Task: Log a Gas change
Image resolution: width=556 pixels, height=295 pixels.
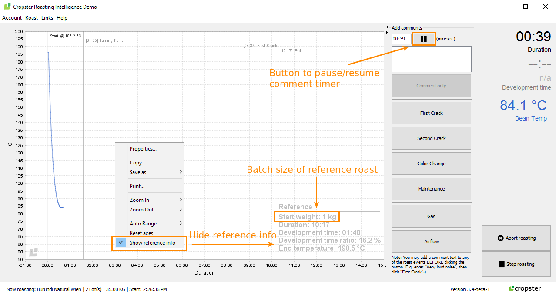Action: tap(431, 216)
